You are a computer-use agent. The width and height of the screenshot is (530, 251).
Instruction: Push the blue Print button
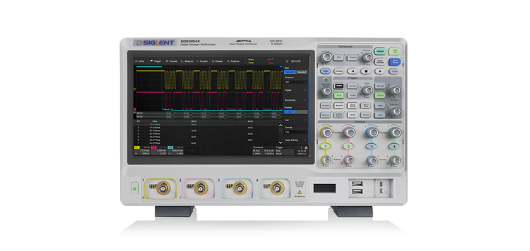tap(325, 71)
